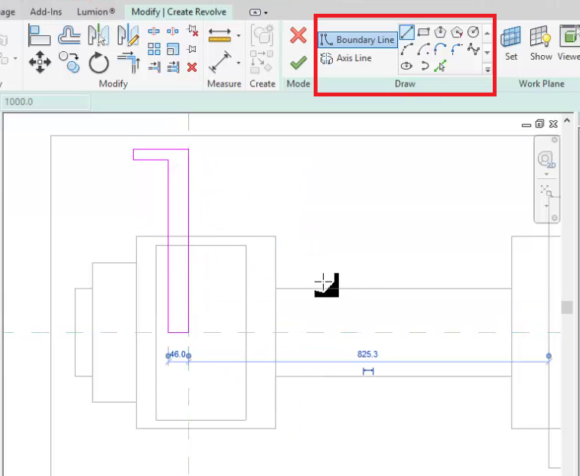Click the Unpin tool
Image resolution: width=580 pixels, height=476 pixels.
[192, 31]
